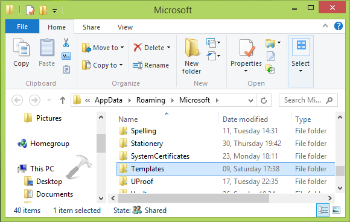Expand the arrow after Microsoft breadcrumb
The image size is (350, 222).
(x=217, y=100)
